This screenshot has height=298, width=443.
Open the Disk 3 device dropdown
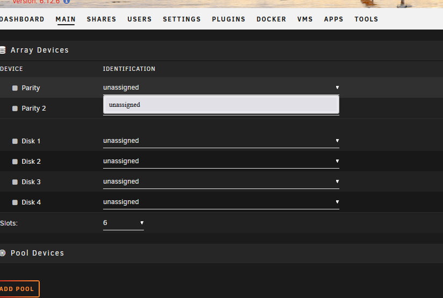tap(221, 181)
